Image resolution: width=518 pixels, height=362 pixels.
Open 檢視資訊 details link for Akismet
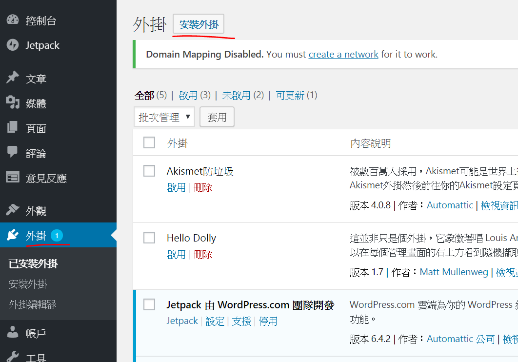coord(499,205)
